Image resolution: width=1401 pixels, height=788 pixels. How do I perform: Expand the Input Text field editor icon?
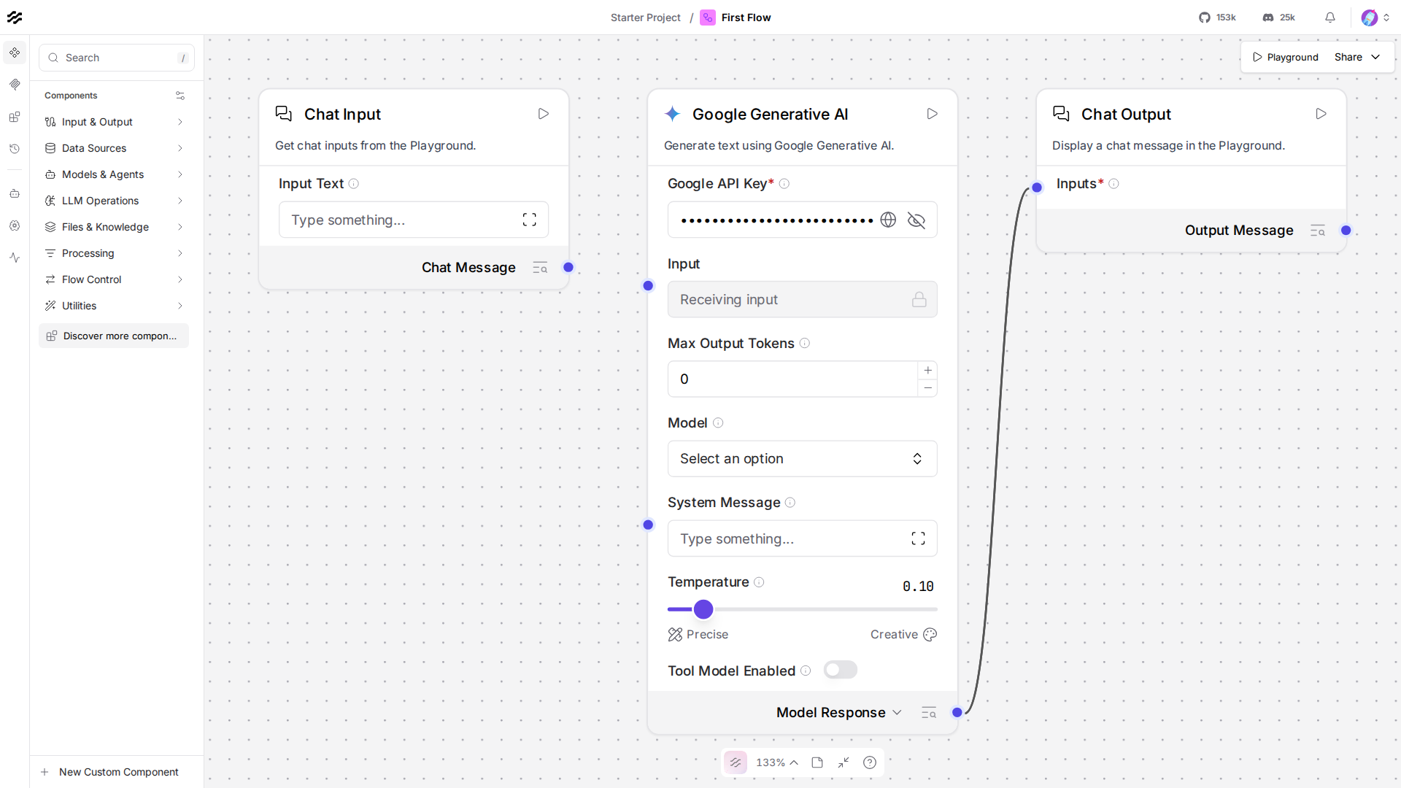530,220
